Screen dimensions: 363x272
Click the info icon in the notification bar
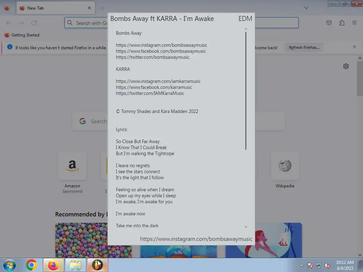click(10, 47)
